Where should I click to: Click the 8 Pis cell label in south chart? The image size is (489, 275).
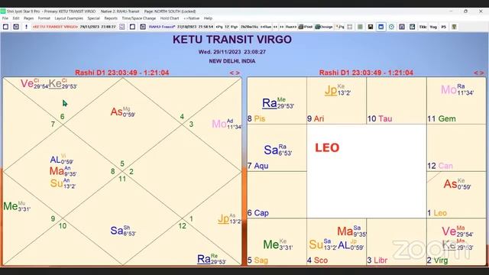[256, 119]
